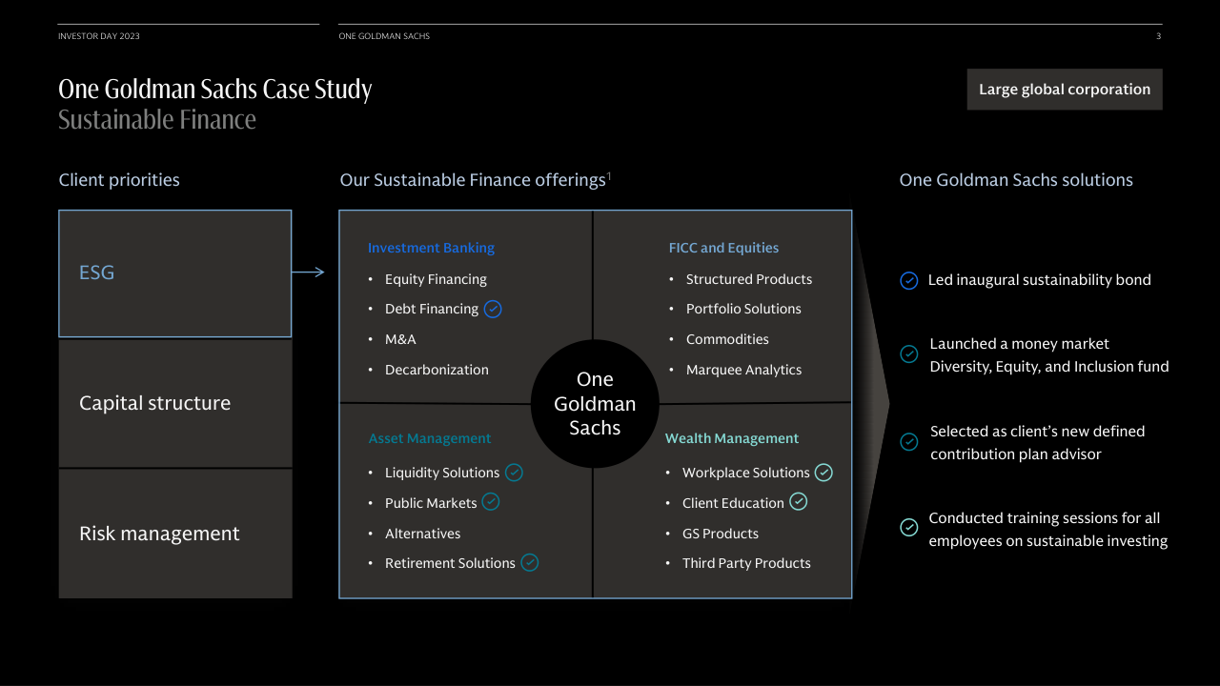Click the checkmark beside Client Education
This screenshot has height=686, width=1220.
pyautogui.click(x=799, y=501)
